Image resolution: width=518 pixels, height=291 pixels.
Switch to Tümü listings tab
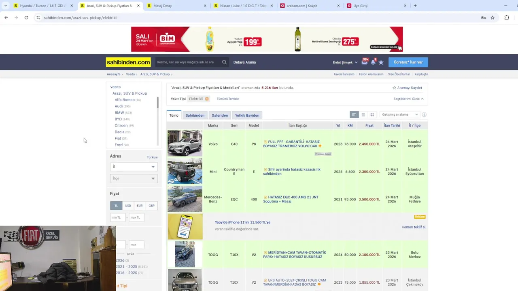pos(174,115)
